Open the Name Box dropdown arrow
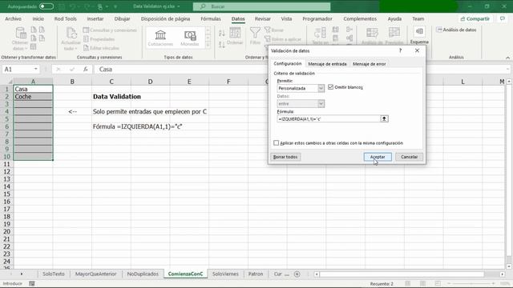This screenshot has width=513, height=288. 35,70
